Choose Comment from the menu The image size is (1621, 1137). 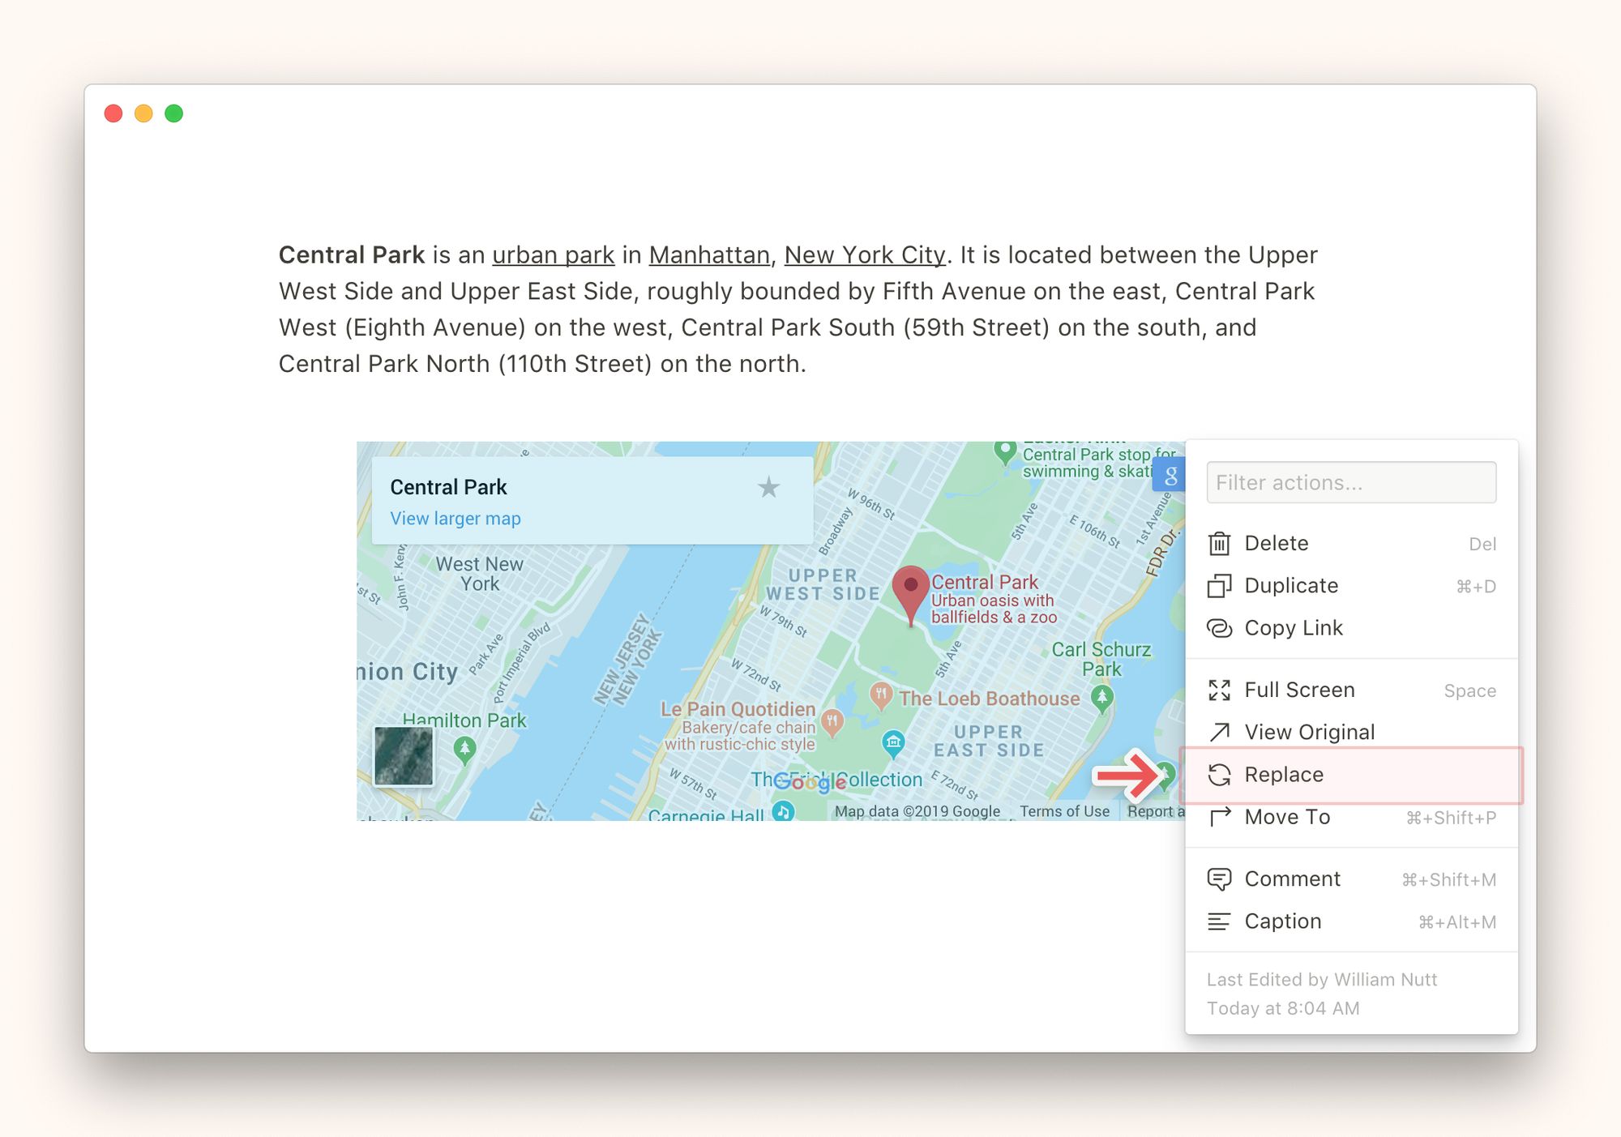tap(1351, 879)
